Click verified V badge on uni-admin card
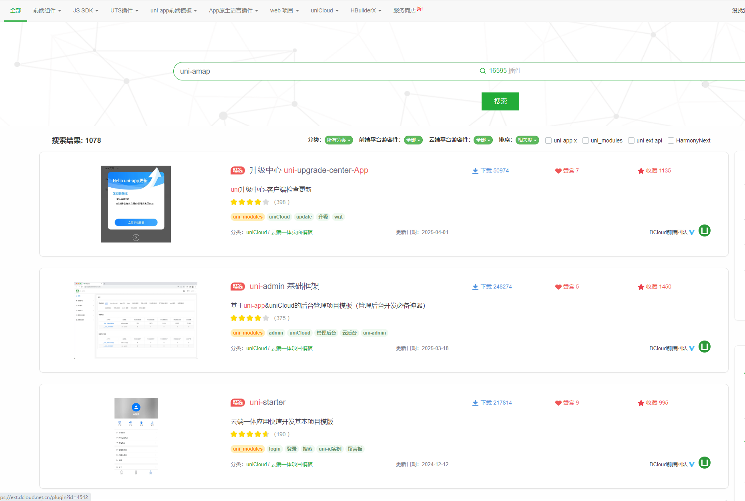Viewport: 745px width, 501px height. tap(692, 349)
